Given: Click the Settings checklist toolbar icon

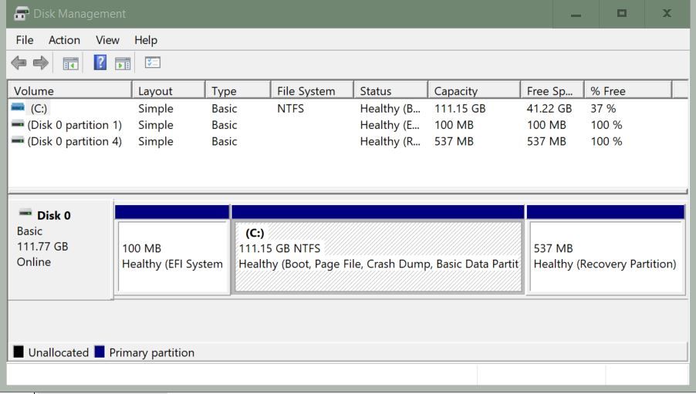Looking at the screenshot, I should [x=152, y=63].
